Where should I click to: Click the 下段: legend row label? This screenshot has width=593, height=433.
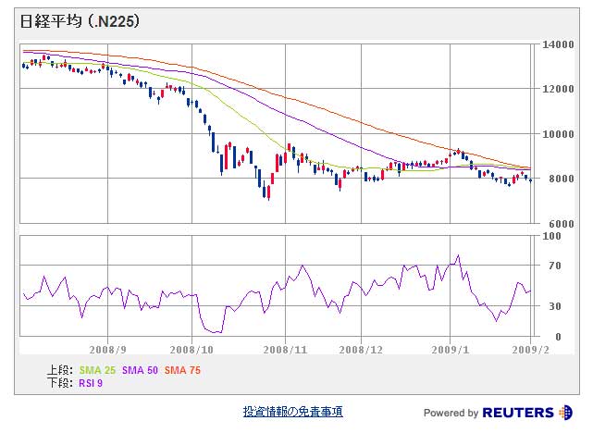point(60,383)
